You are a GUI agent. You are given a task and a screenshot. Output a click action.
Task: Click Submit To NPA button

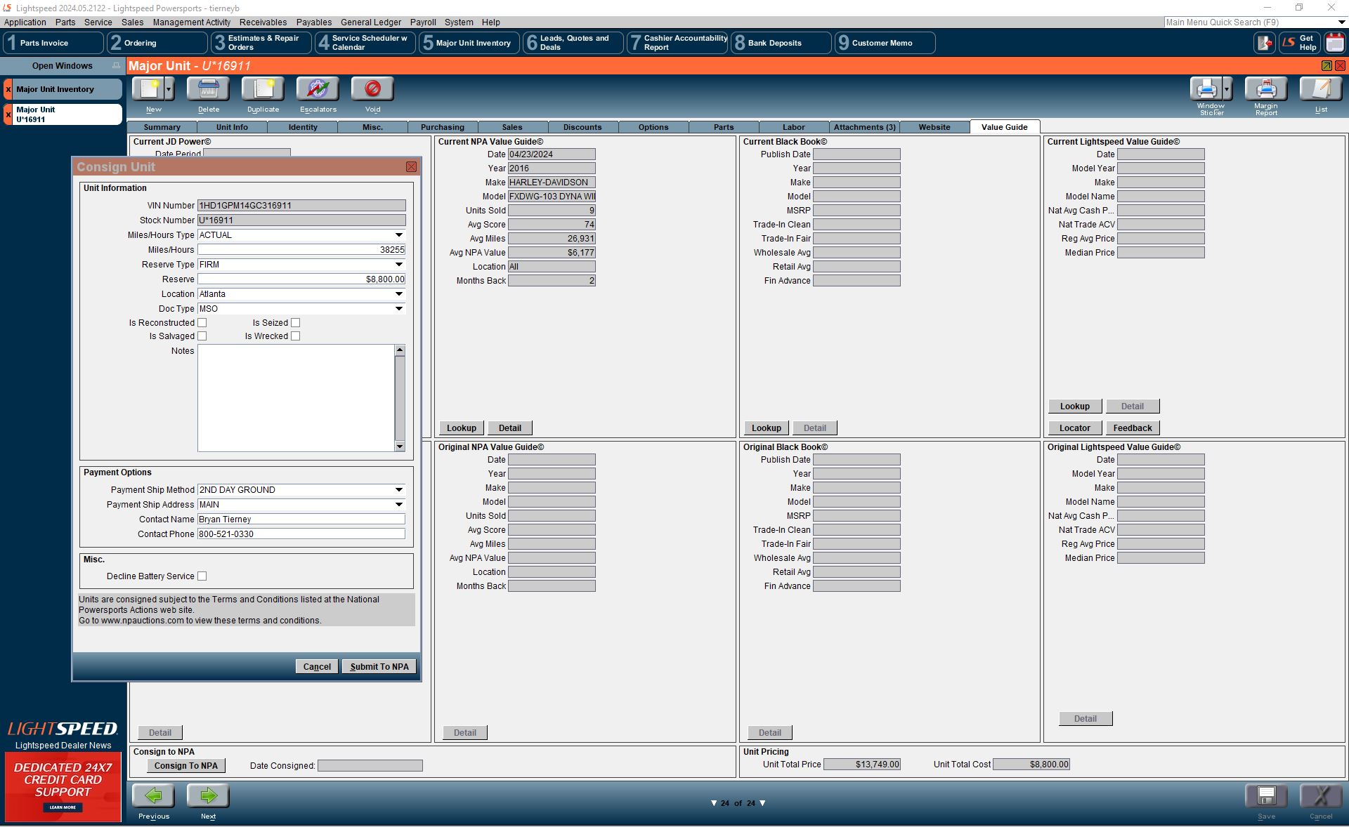pyautogui.click(x=379, y=667)
